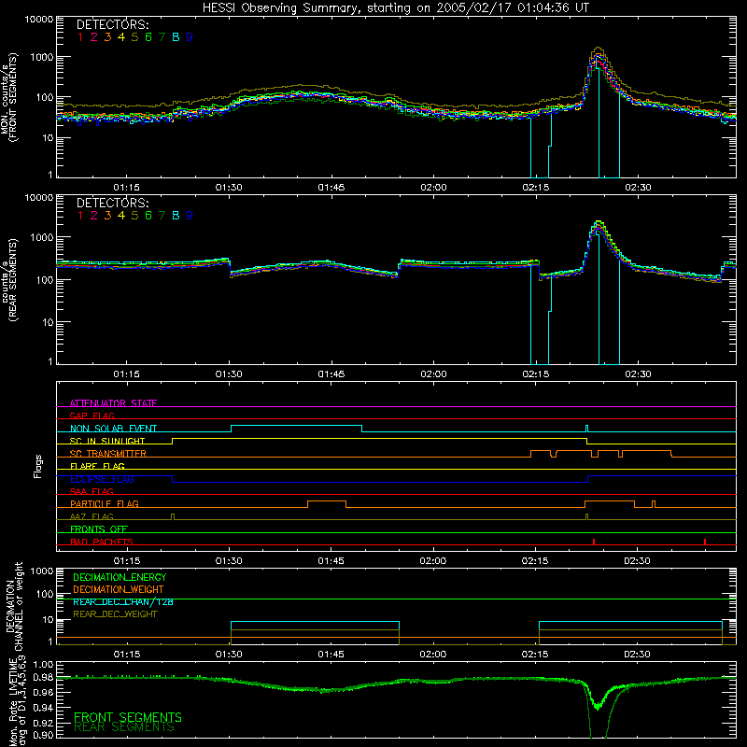Select the DETECTORS: label in the front segments panel
Image resolution: width=747 pixels, height=747 pixels.
coord(112,24)
